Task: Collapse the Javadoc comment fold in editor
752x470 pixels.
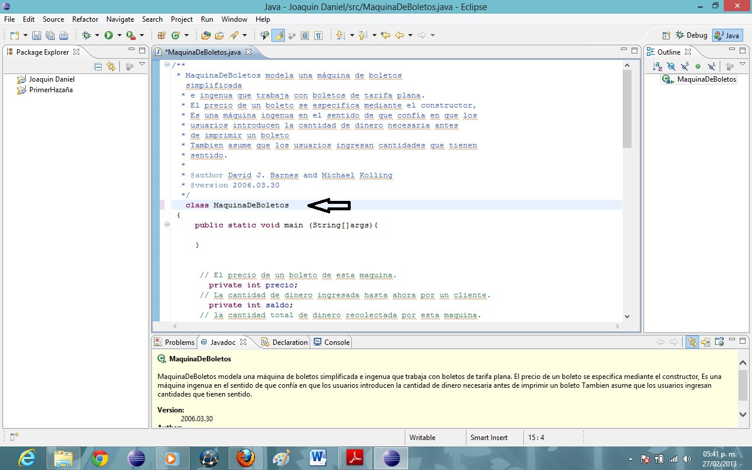Action: point(167,65)
